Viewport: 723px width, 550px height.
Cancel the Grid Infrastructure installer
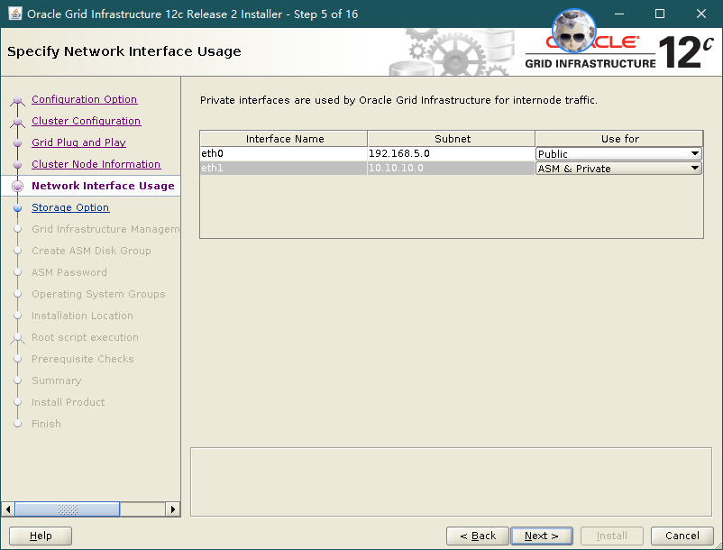coord(682,536)
